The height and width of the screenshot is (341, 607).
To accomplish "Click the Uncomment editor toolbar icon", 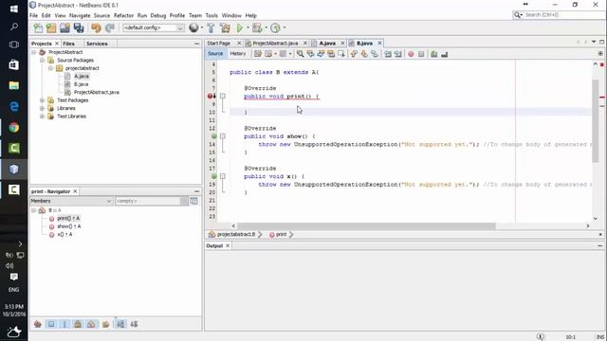I will click(445, 54).
